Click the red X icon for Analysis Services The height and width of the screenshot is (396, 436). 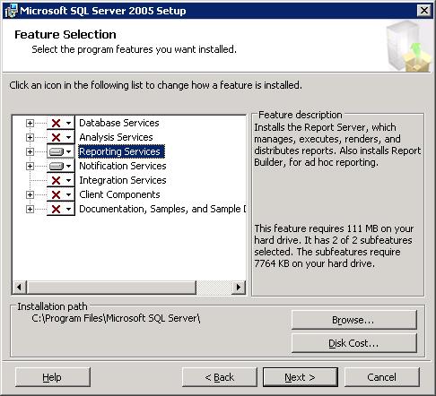[x=56, y=137]
